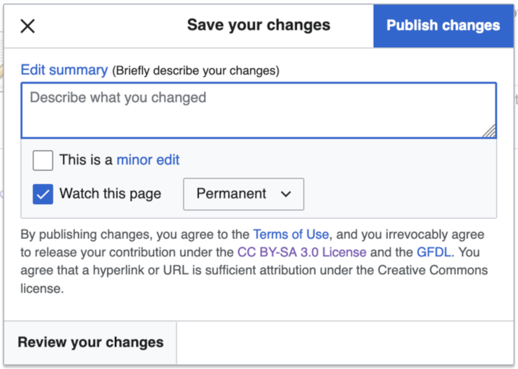
Task: Open the Permanent watchlist duration dropdown
Action: tap(244, 194)
